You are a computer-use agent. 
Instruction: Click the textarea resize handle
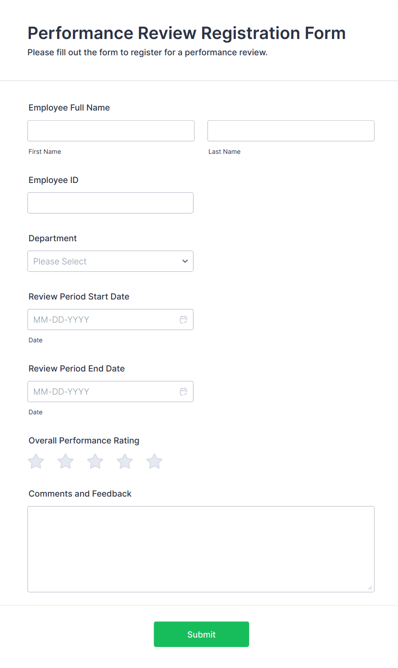pos(370,588)
